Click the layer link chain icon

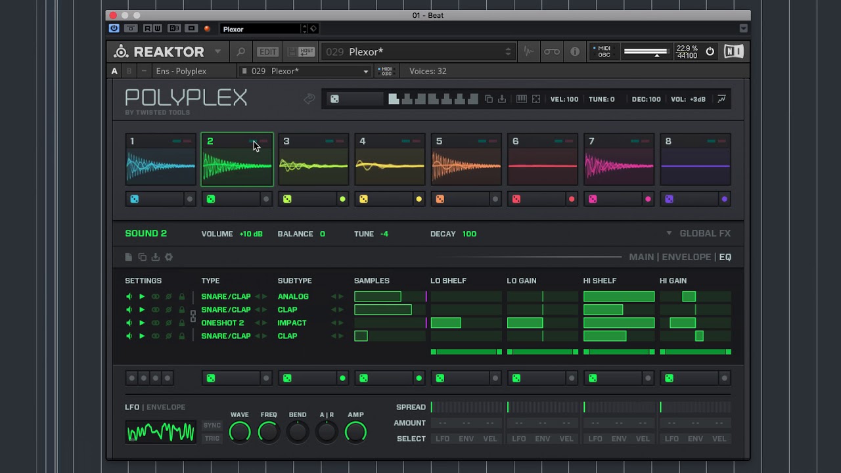[193, 316]
